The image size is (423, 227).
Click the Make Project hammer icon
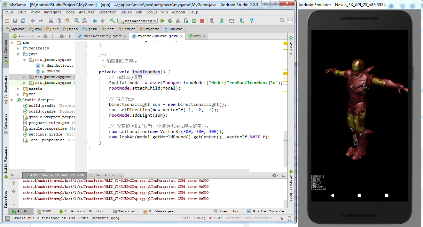tap(113, 21)
